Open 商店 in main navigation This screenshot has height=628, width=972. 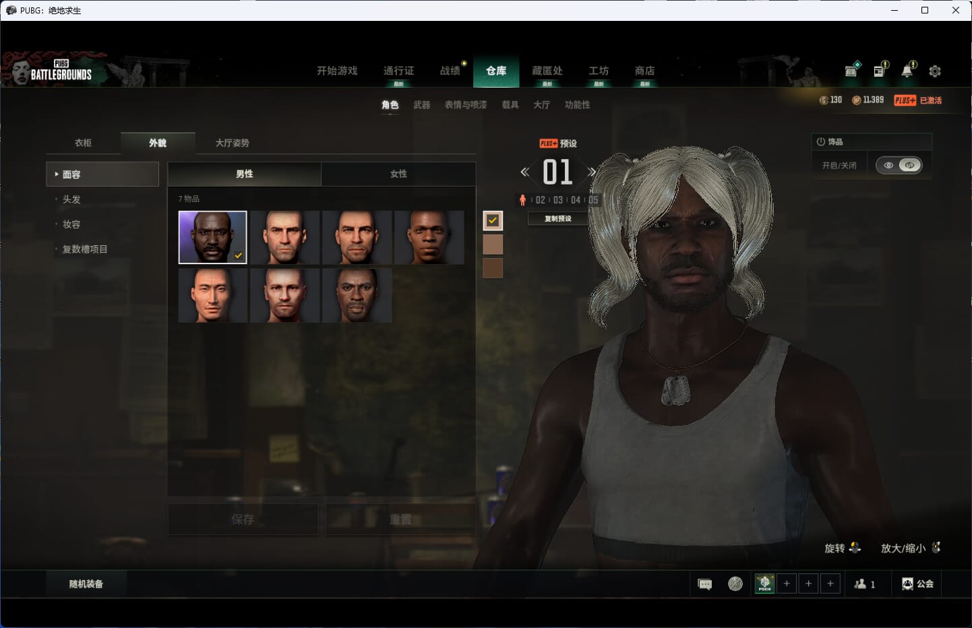pyautogui.click(x=645, y=71)
